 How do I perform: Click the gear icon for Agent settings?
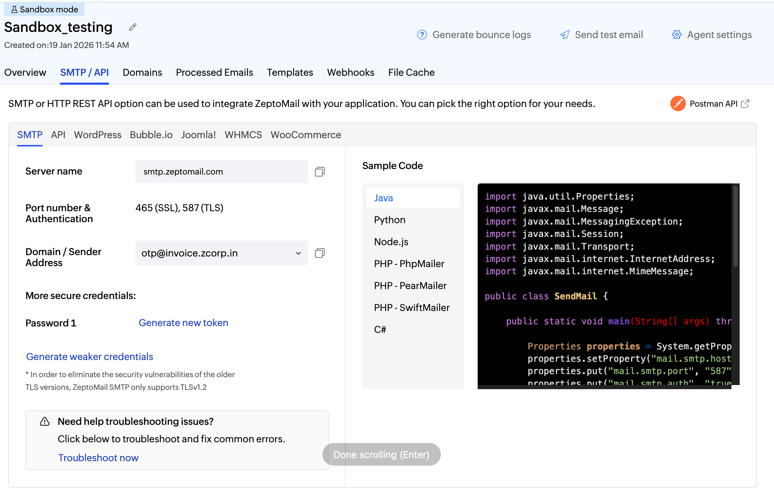coord(676,35)
